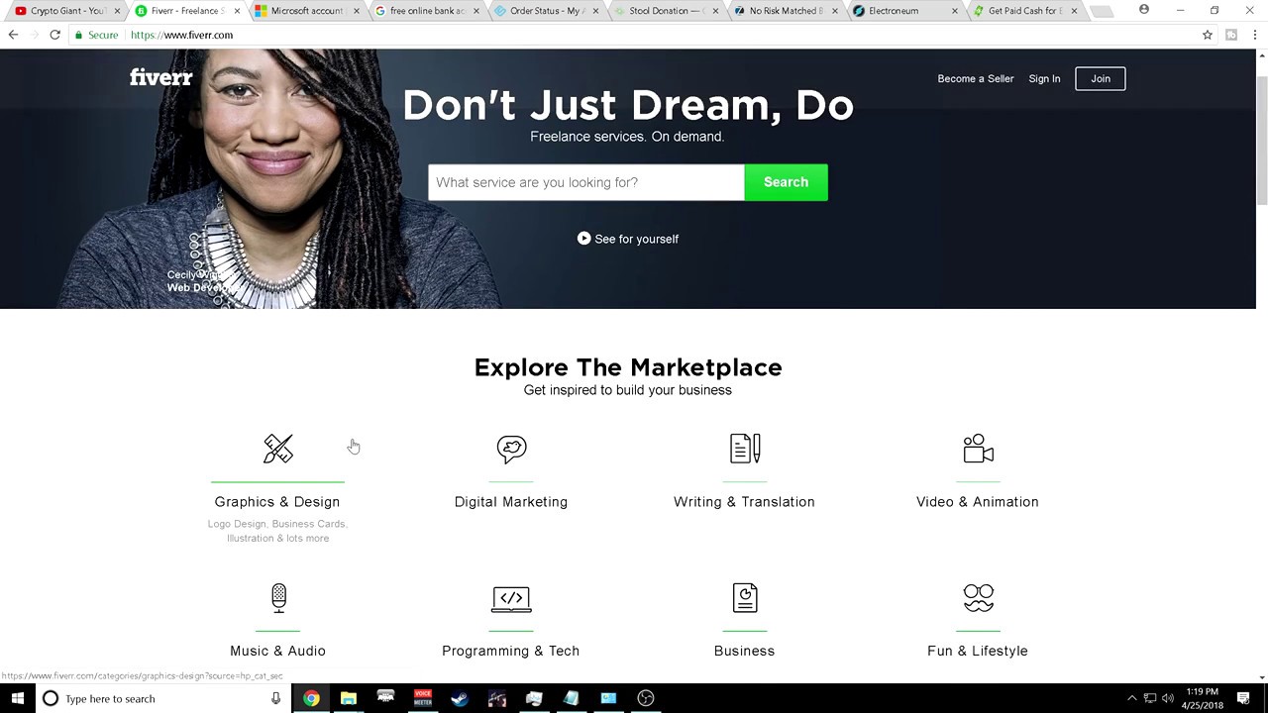Open Voicemeeter from the taskbar
1268x713 pixels.
423,698
